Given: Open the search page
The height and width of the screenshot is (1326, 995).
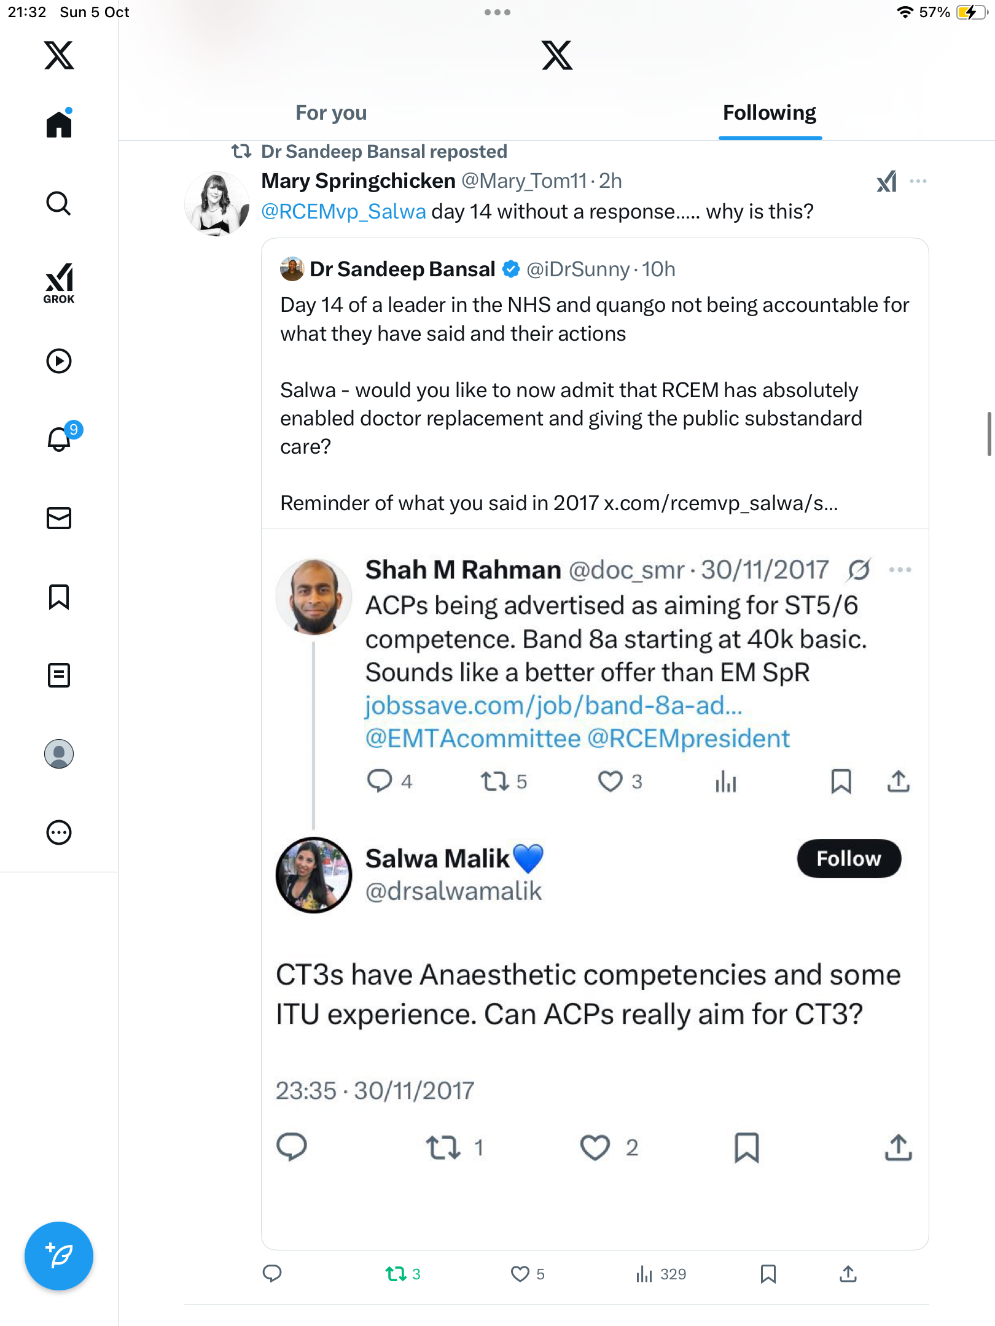Looking at the screenshot, I should point(59,203).
